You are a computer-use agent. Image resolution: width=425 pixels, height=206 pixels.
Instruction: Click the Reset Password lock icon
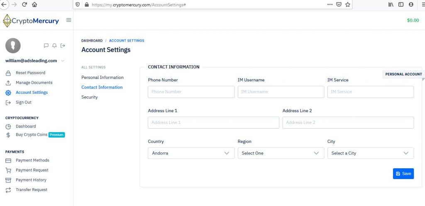[x=8, y=73]
